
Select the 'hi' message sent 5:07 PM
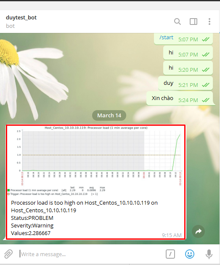[x=188, y=53]
